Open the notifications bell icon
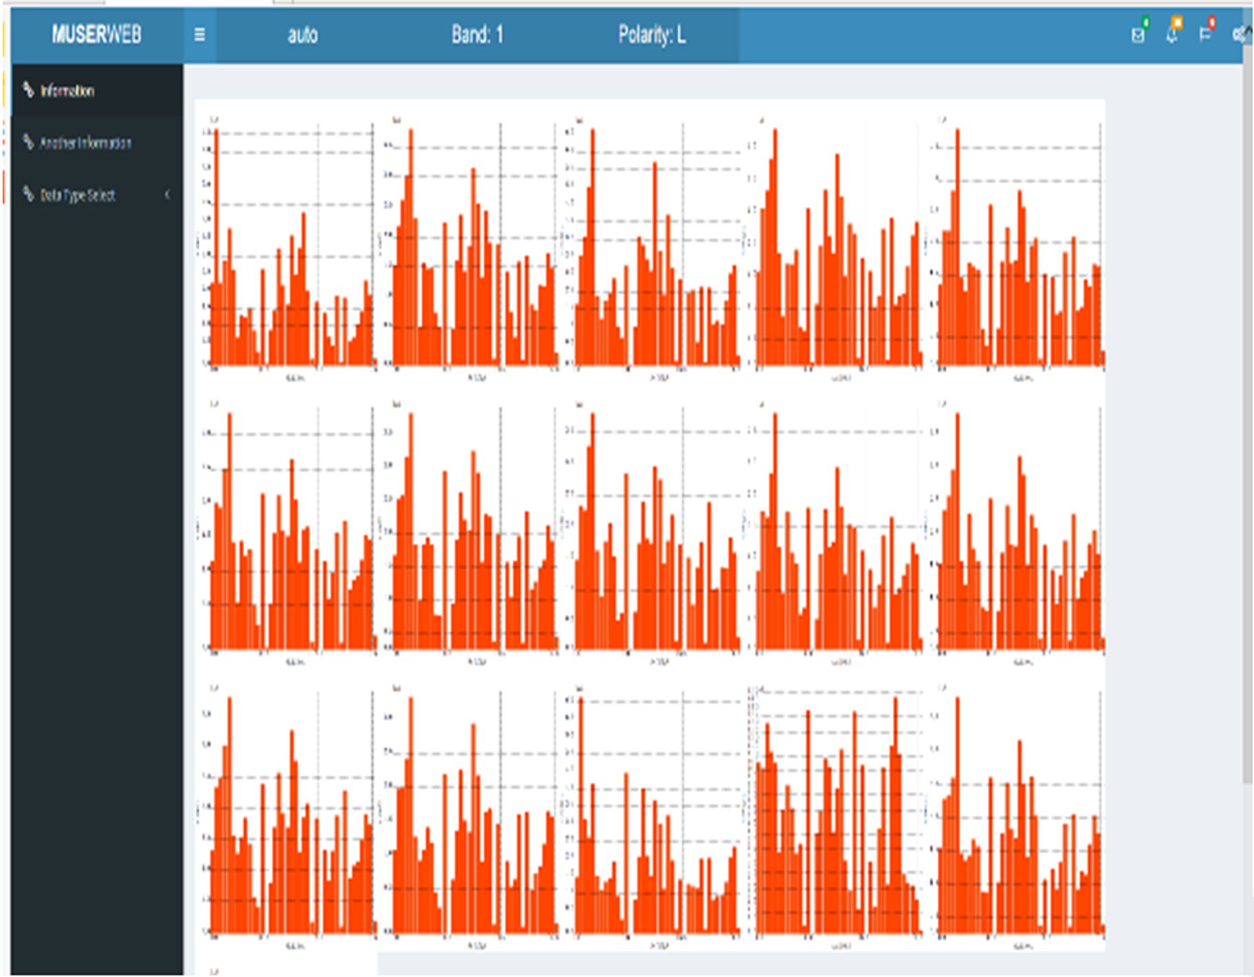 click(x=1171, y=34)
